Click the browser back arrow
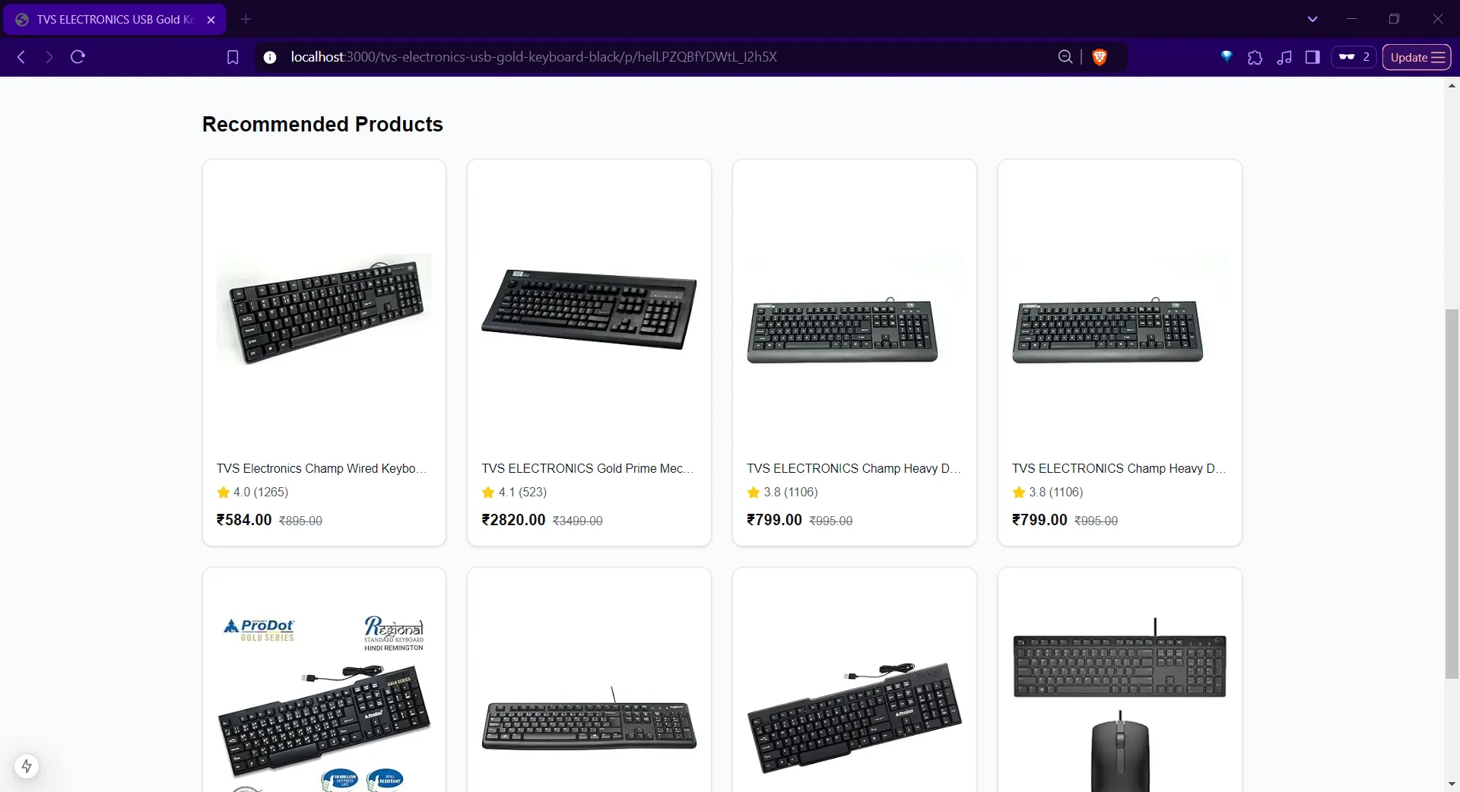This screenshot has height=792, width=1460. (x=21, y=57)
